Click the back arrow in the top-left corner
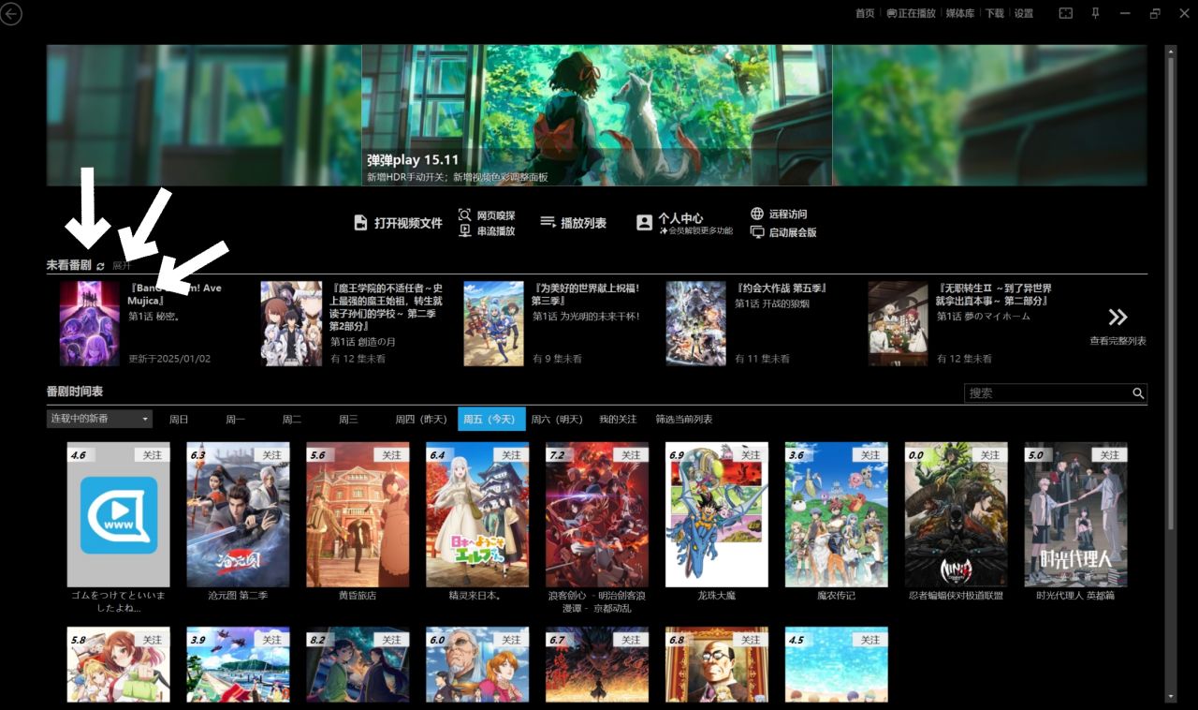 click(10, 13)
